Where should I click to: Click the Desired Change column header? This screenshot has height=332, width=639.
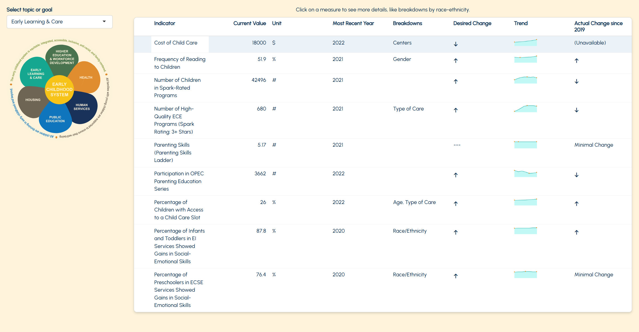coord(472,23)
